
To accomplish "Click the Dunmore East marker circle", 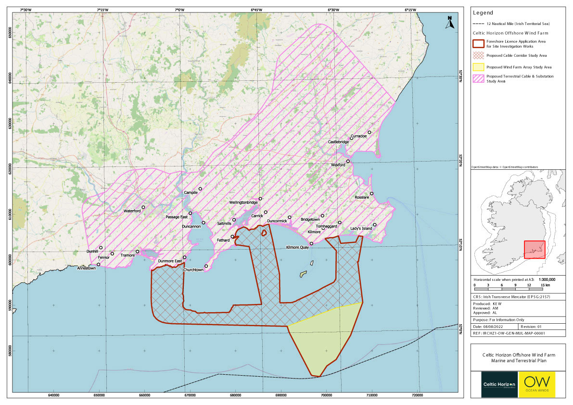I will [184, 257].
